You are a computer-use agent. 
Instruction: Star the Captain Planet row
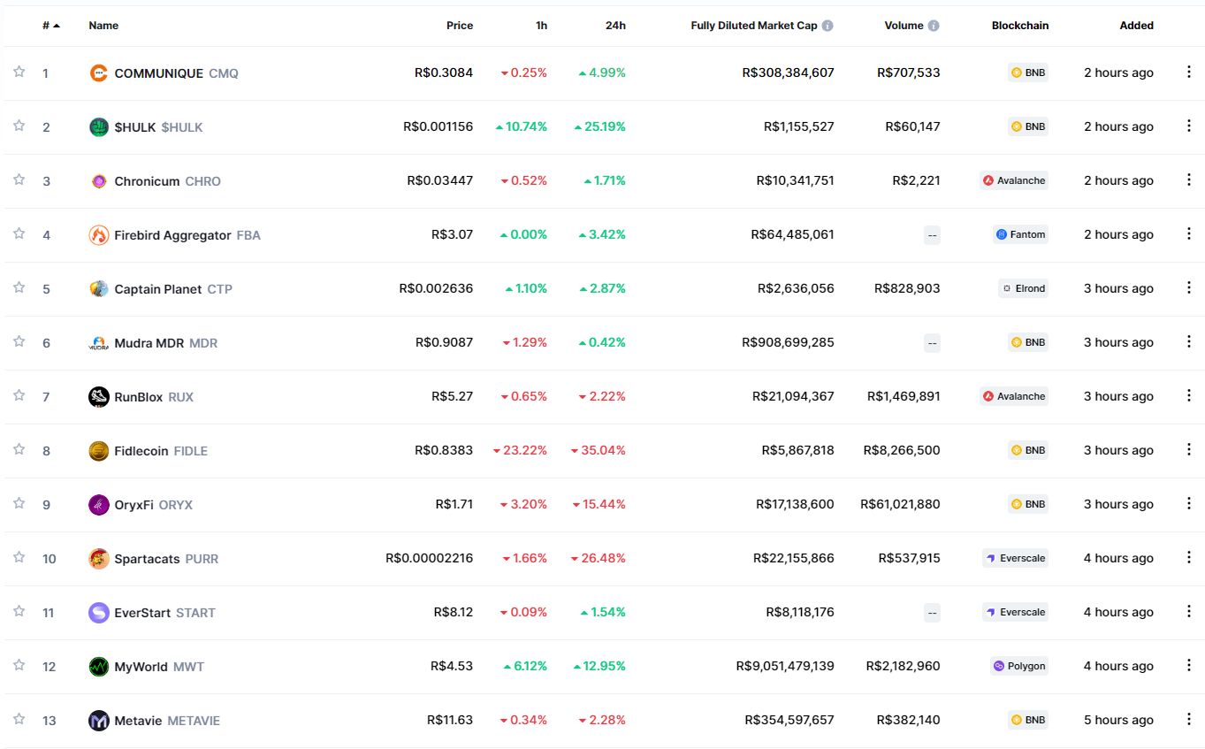click(x=19, y=287)
